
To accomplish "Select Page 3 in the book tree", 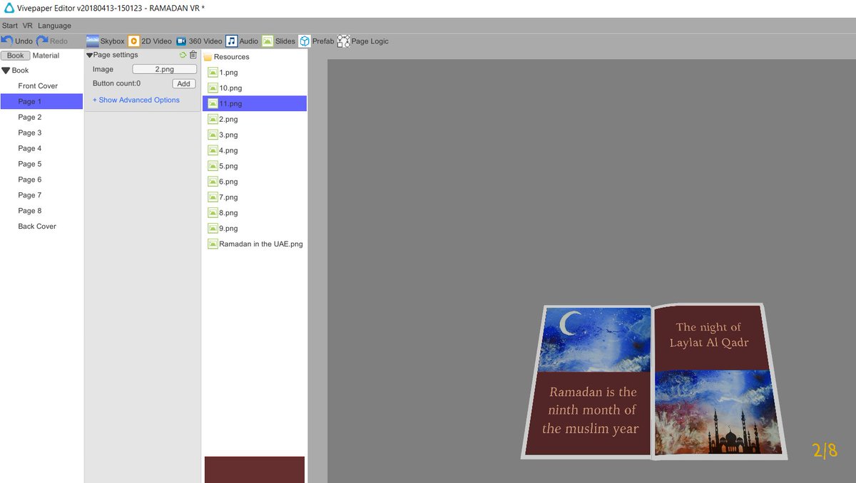I will pos(41,133).
